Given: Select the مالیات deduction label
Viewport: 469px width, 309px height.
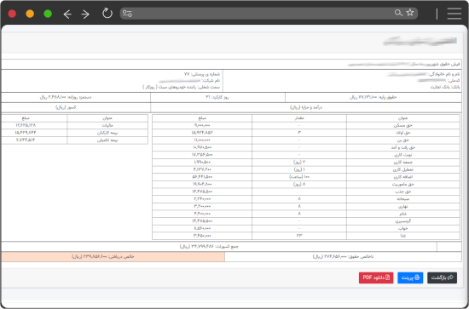Looking at the screenshot, I should 107,125.
